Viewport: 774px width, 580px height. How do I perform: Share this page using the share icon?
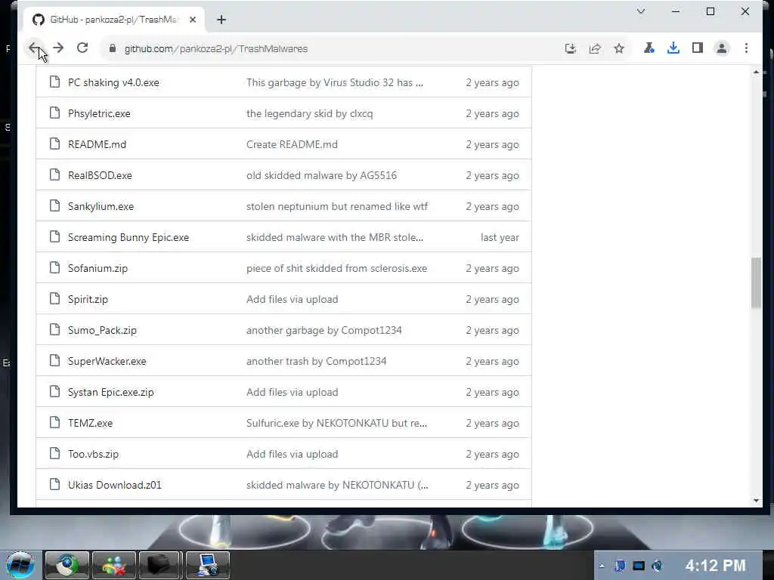pyautogui.click(x=595, y=48)
